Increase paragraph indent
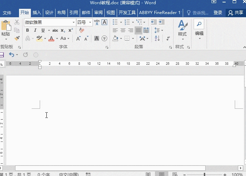 162,22
